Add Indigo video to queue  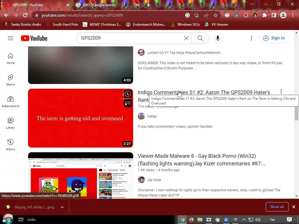[128, 104]
